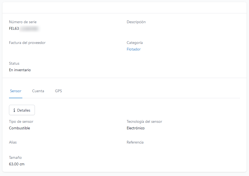Click the Alias field label
Image resolution: width=249 pixels, height=176 pixels.
tap(13, 142)
